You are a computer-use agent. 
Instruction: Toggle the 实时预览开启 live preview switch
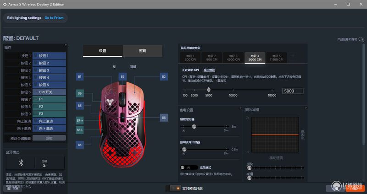click(173, 189)
